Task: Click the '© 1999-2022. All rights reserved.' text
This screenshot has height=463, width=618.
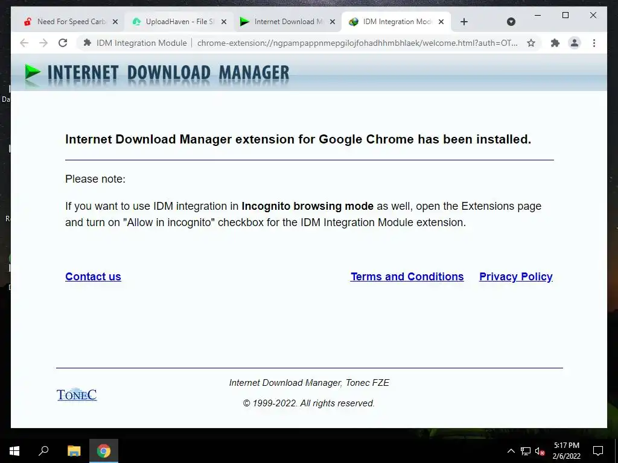Action: click(308, 403)
